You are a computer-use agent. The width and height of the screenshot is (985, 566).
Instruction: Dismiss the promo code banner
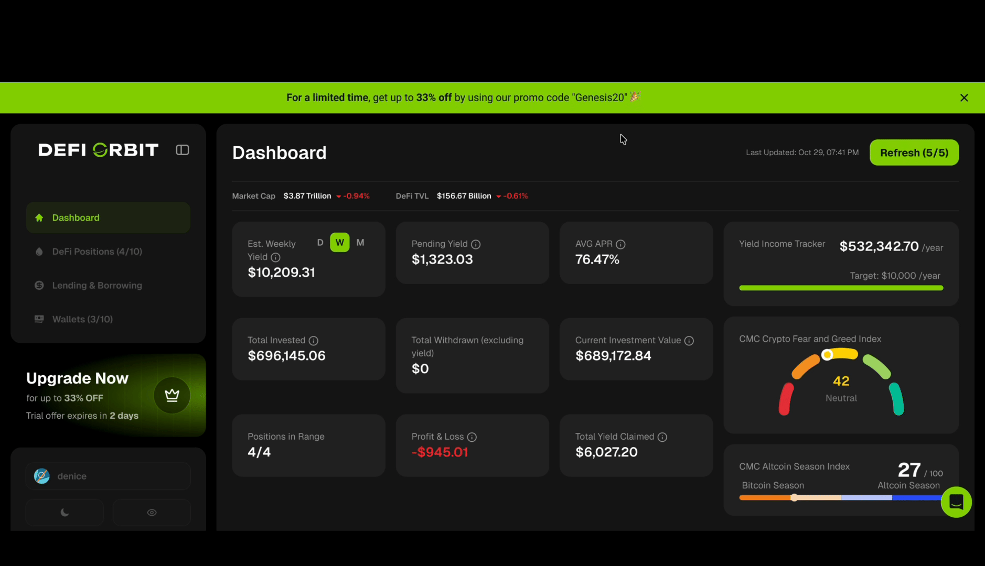[x=963, y=98]
